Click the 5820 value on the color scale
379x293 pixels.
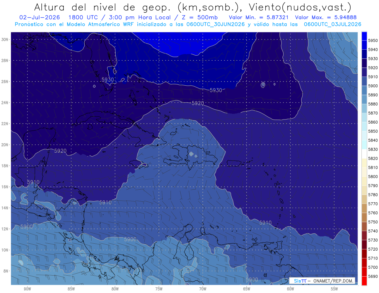tap(373, 158)
